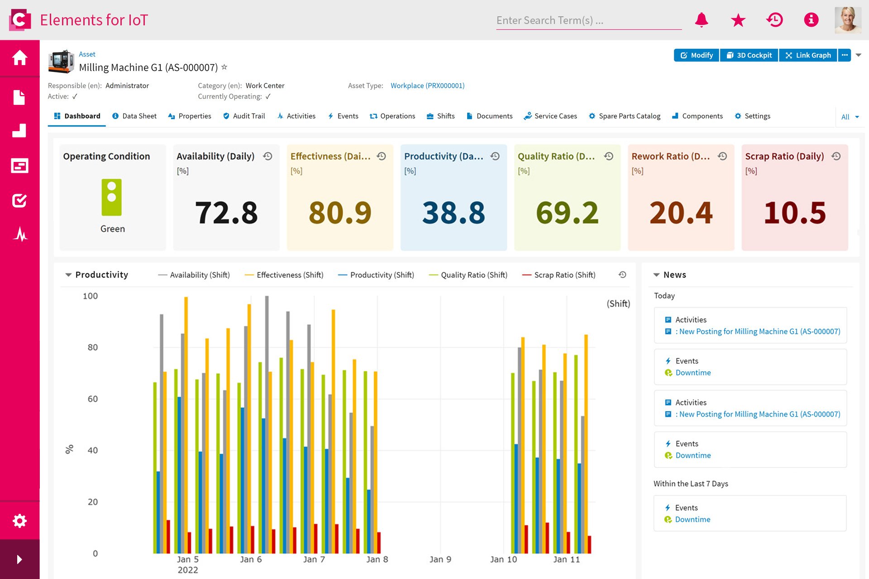Open favorites with the star icon
This screenshot has height=579, width=869.
tap(738, 20)
